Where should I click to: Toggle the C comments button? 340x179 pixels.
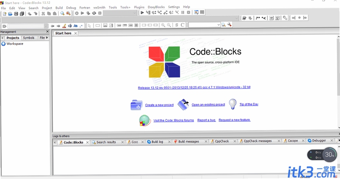183,25
